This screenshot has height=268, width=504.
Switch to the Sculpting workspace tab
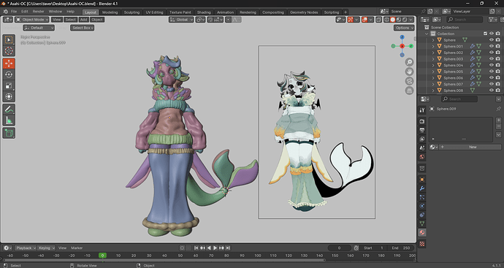pos(131,12)
